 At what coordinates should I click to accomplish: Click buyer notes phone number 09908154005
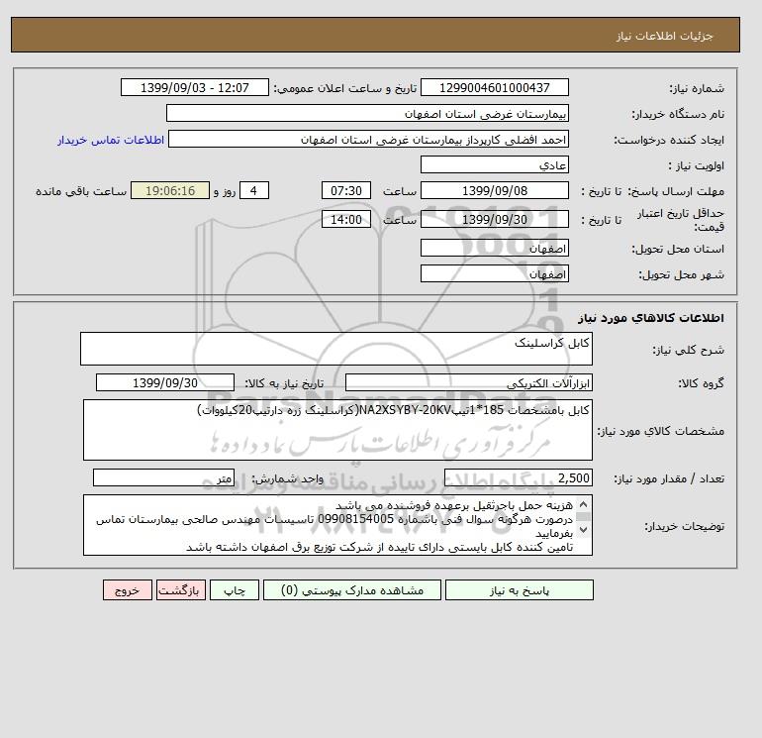click(355, 519)
